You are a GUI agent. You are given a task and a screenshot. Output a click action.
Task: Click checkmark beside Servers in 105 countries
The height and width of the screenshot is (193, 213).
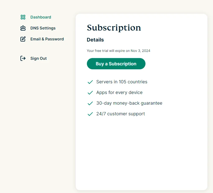click(x=90, y=82)
